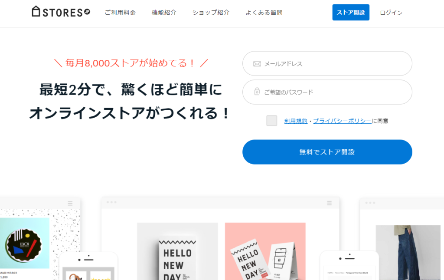
Task: Click the ログイン link
Action: [x=391, y=13]
